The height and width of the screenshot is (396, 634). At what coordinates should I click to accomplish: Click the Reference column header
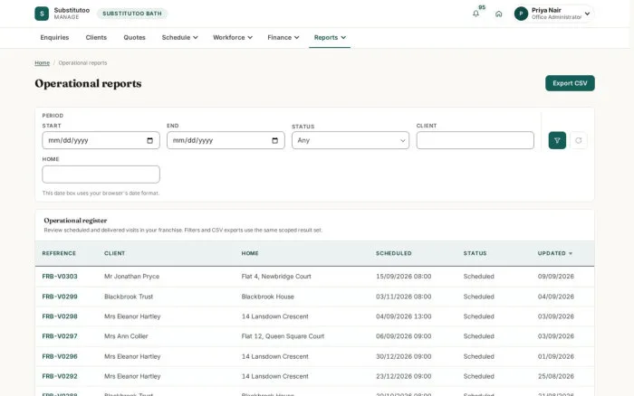59,253
